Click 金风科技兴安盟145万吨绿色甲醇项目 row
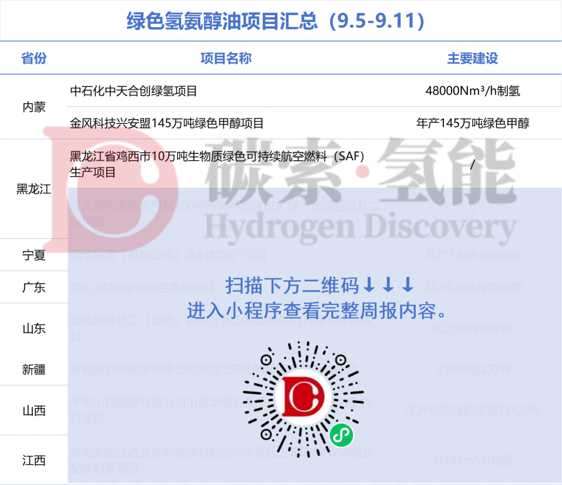 167,123
